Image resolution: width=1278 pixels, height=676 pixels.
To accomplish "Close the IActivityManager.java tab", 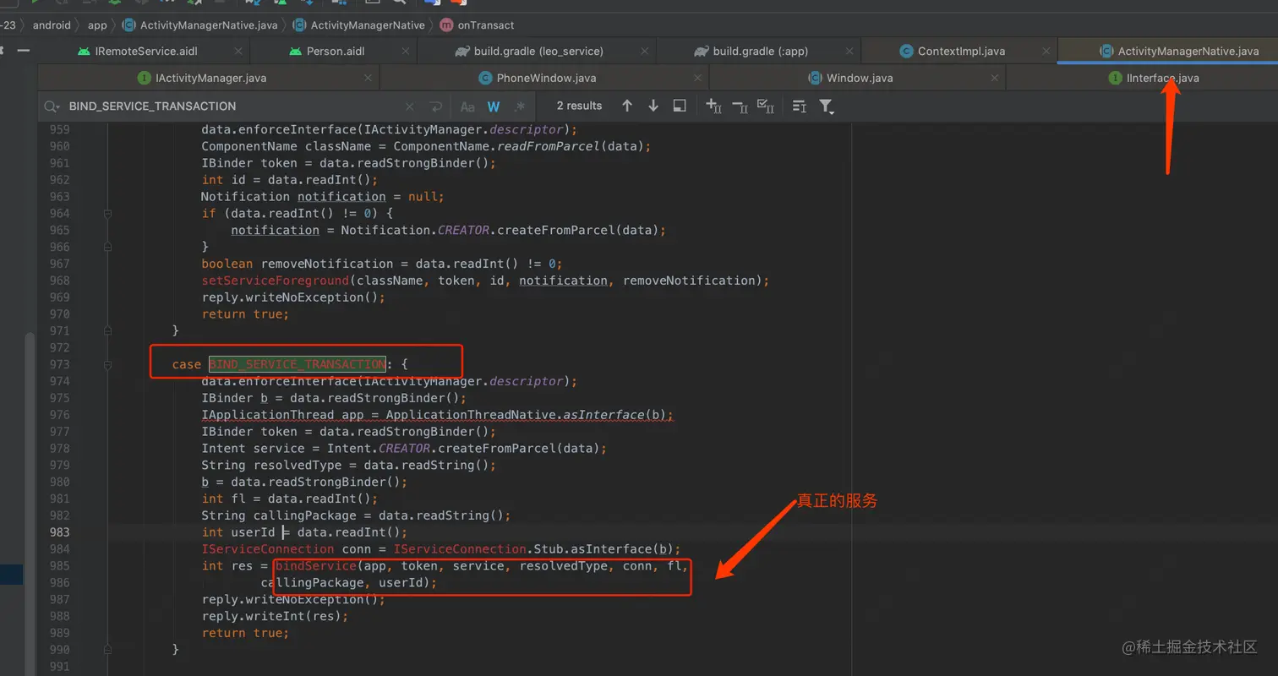I will coord(367,79).
